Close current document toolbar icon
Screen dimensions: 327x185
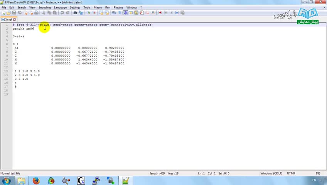[x=25, y=13]
